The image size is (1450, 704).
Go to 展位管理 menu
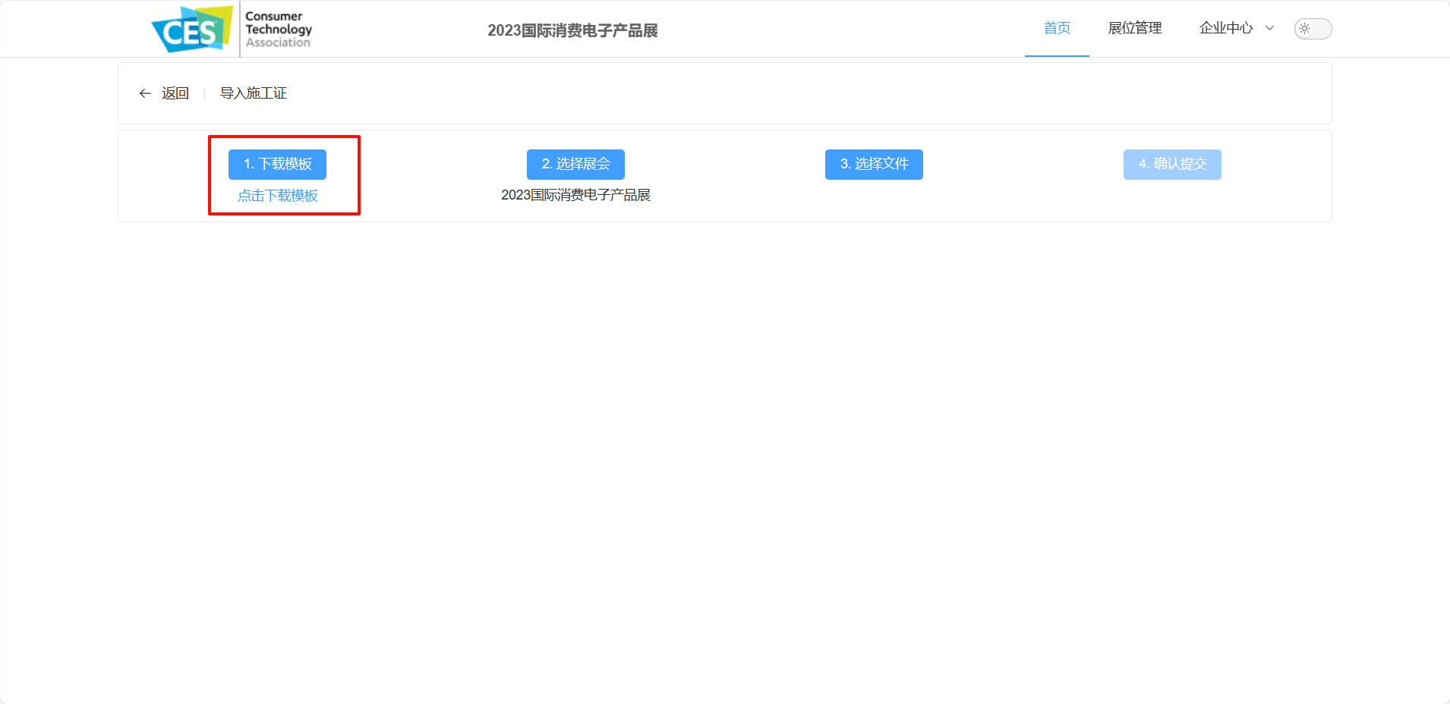click(1135, 28)
